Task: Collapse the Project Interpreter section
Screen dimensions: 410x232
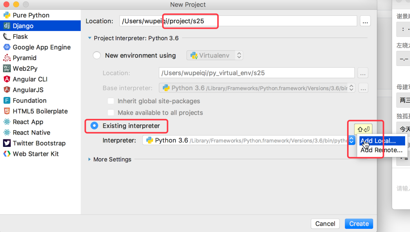Action: (x=90, y=38)
